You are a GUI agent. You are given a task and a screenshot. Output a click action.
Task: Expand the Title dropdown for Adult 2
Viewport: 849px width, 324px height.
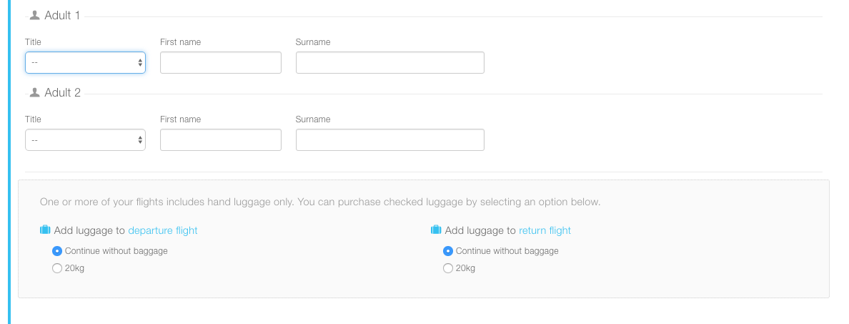85,140
